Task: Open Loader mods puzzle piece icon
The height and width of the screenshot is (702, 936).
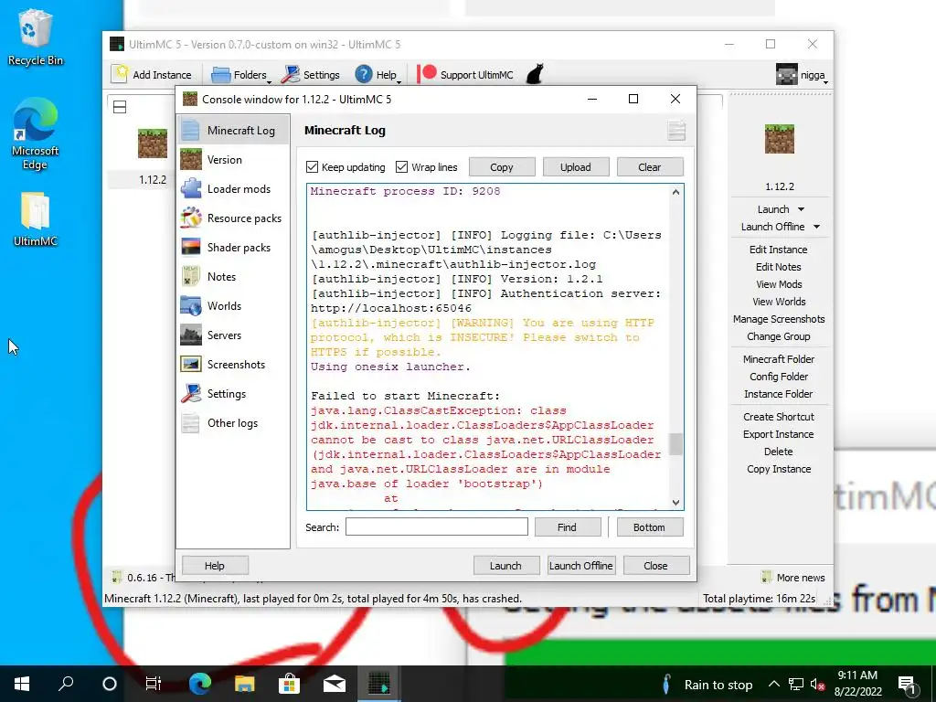Action: pyautogui.click(x=190, y=188)
